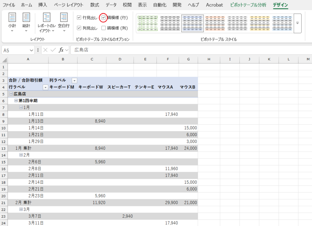Viewport: 312px width, 226px height.
Task: Collapse the 第1四半期 group
Action: (16, 101)
